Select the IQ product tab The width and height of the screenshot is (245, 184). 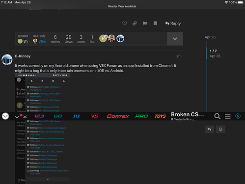[77, 116]
